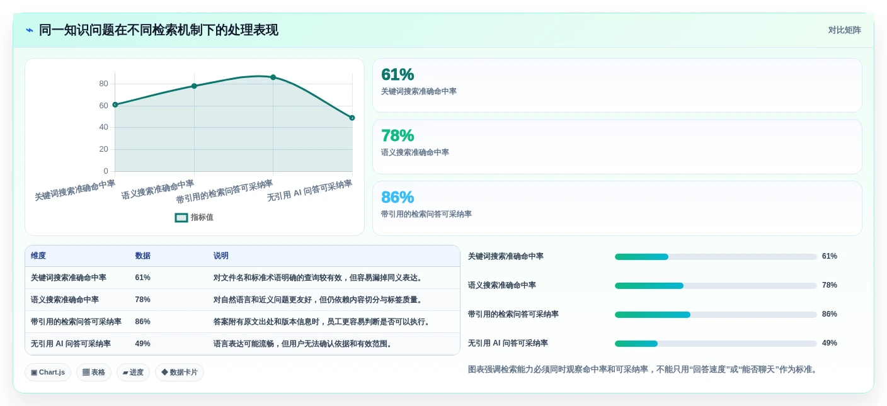Click the 78% cell in the table

click(x=142, y=300)
